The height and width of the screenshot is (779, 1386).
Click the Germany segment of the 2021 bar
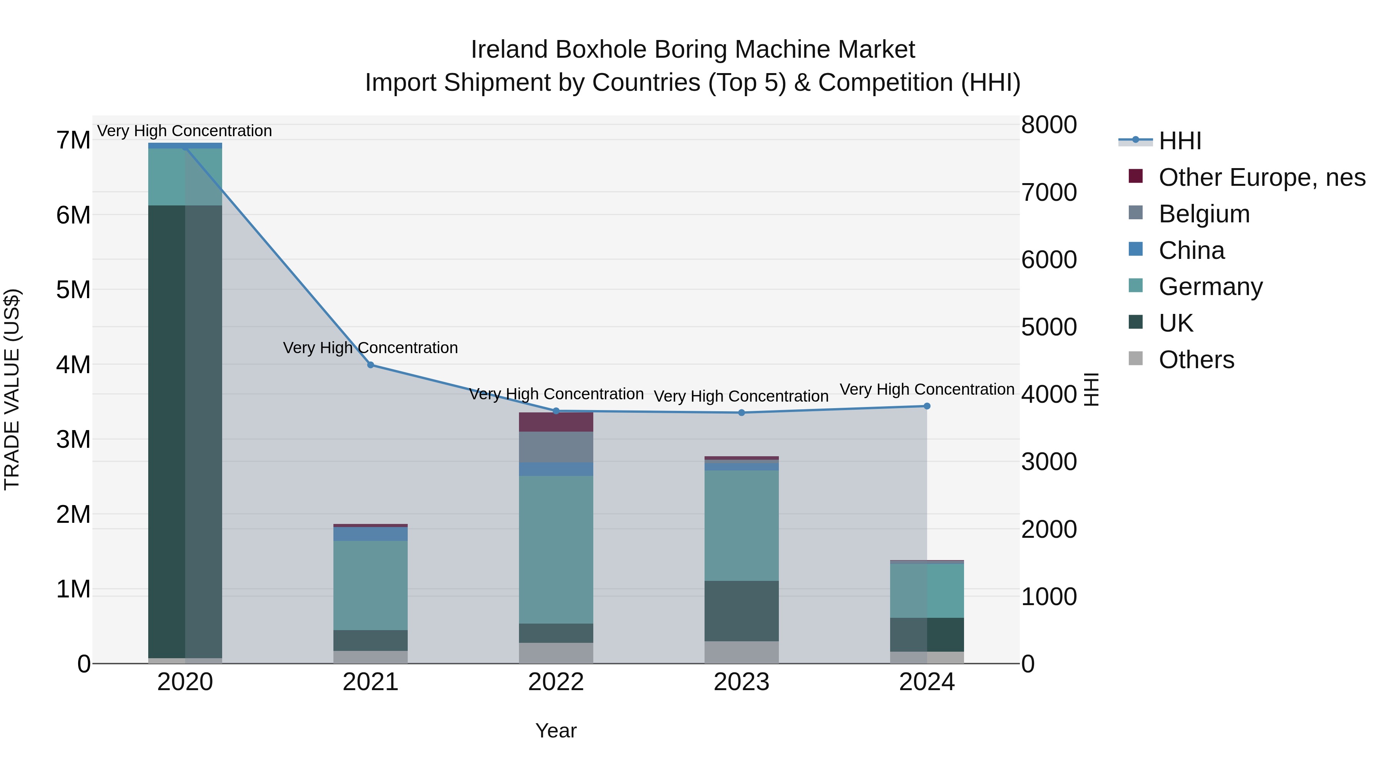(370, 586)
